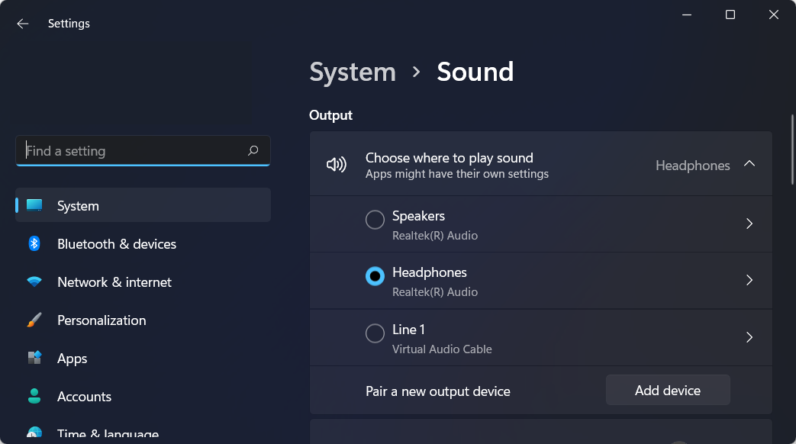Click the Add device button
This screenshot has width=796, height=444.
pyautogui.click(x=668, y=390)
